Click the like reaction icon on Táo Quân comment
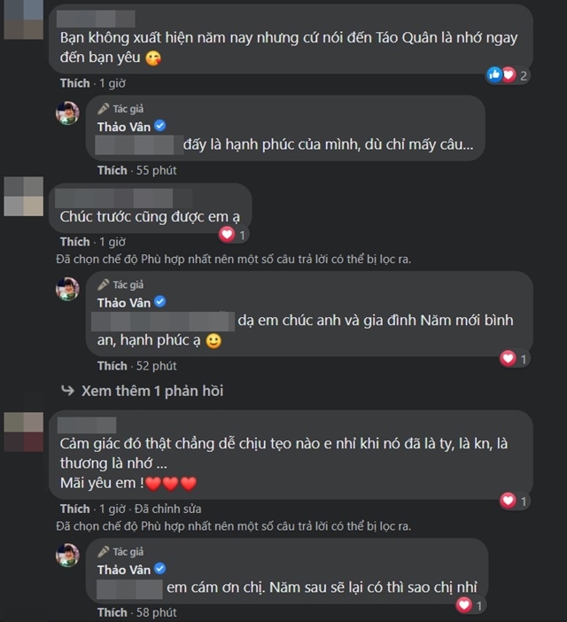Image resolution: width=567 pixels, height=622 pixels. click(x=494, y=74)
